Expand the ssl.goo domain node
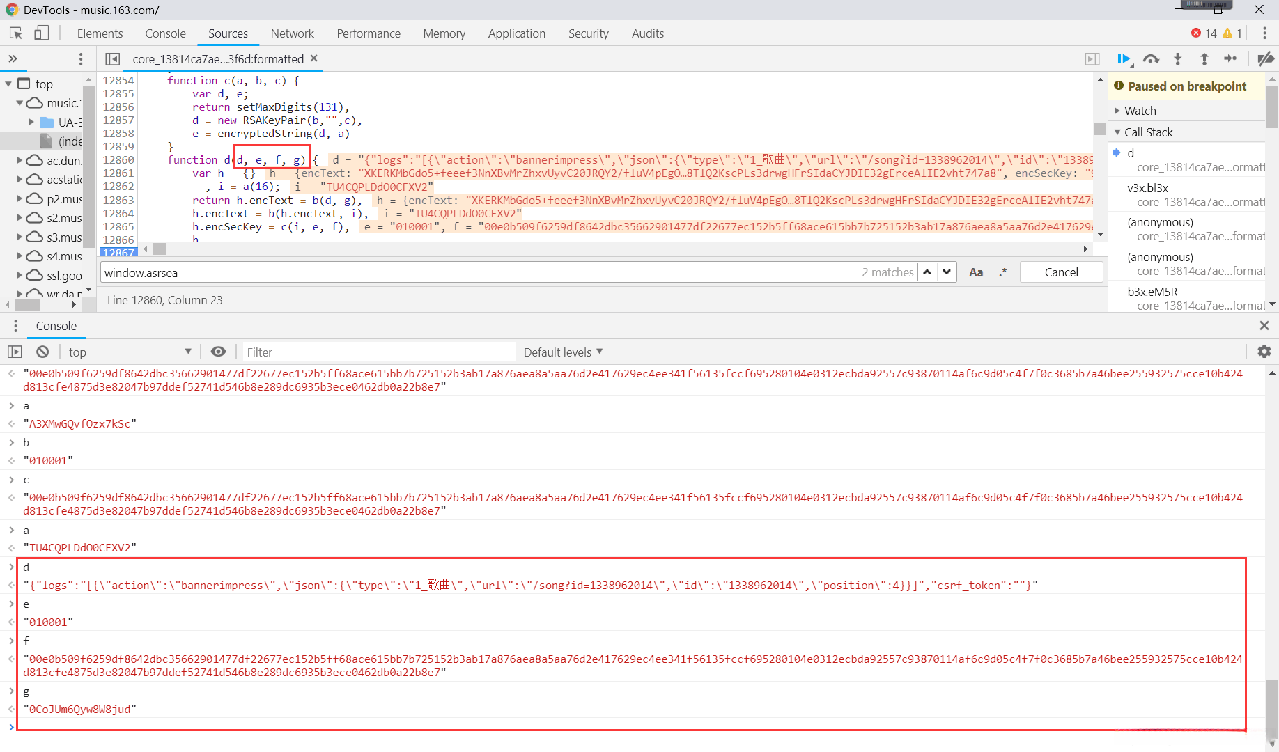 pyautogui.click(x=20, y=276)
